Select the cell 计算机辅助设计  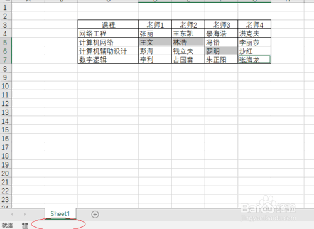(x=108, y=51)
